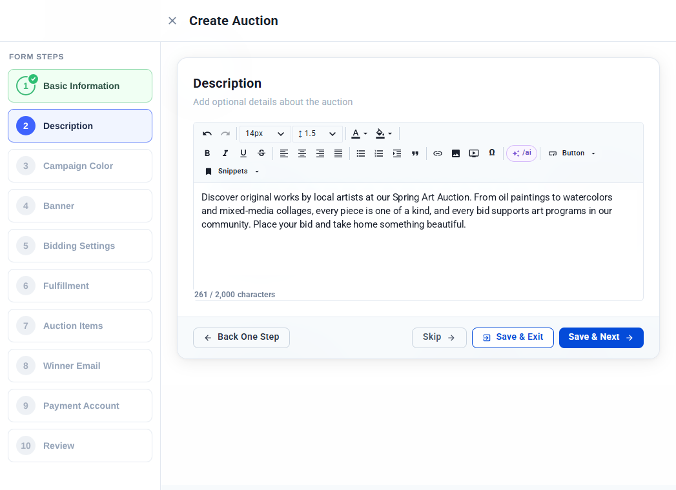Click 'Add optional details about the auction' text
676x490 pixels.
pos(273,102)
